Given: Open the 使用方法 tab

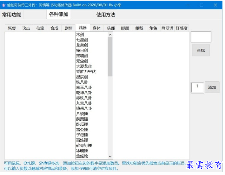Looking at the screenshot, I should (x=106, y=15).
